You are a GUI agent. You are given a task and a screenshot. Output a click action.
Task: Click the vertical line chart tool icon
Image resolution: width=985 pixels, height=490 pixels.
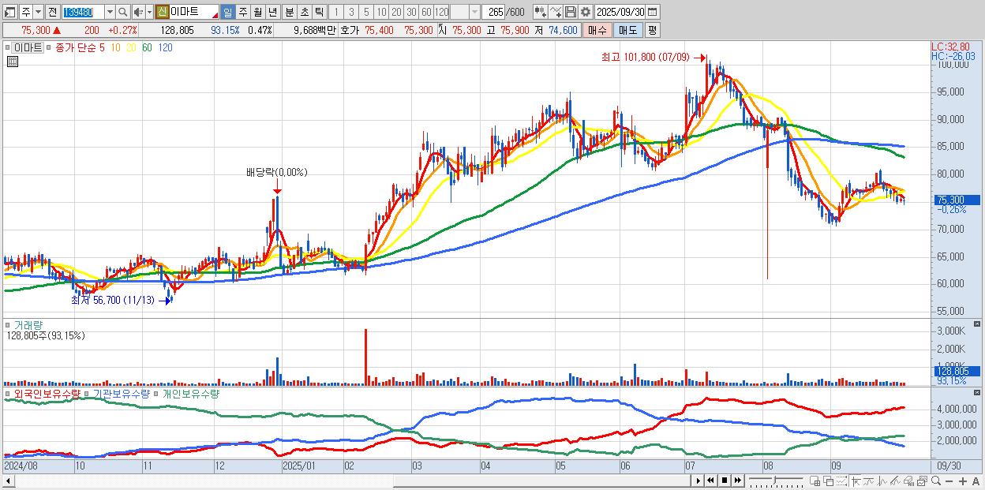tap(882, 481)
